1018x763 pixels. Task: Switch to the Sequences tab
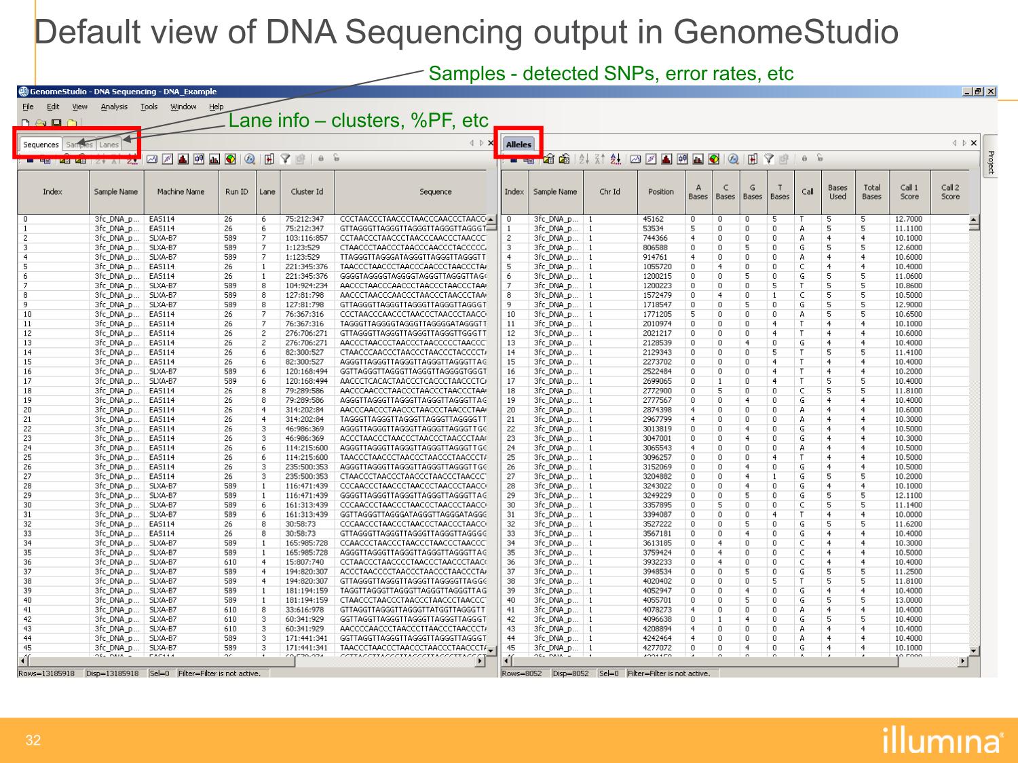coord(41,144)
